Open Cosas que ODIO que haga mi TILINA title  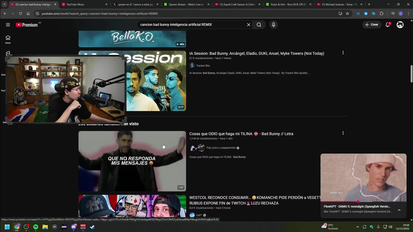[241, 134]
